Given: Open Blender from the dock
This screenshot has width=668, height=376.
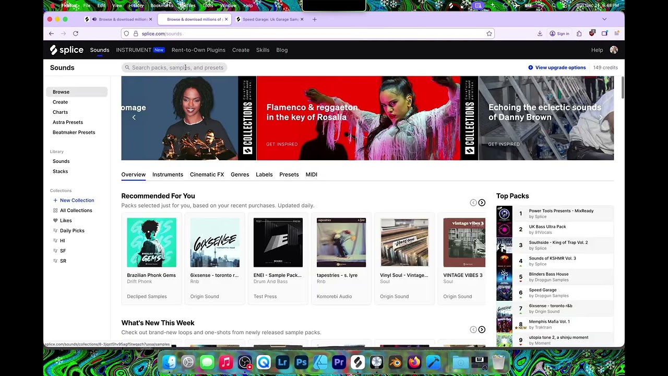Looking at the screenshot, I should click(395, 362).
